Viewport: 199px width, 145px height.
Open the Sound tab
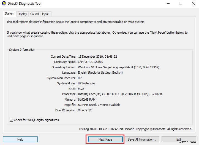(34, 14)
